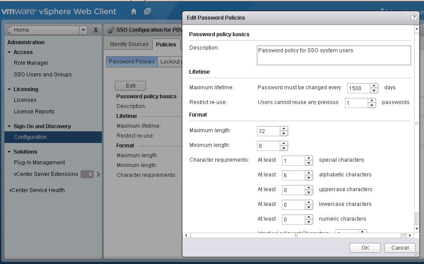Increase the Maximum length value
Viewport: 424px width, 264px height.
(283, 129)
